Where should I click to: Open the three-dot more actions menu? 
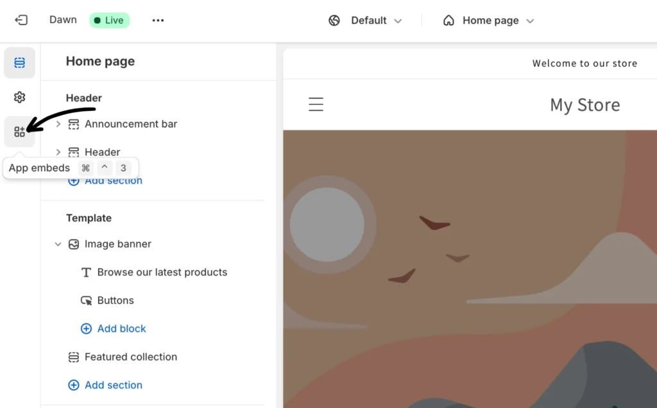pyautogui.click(x=158, y=20)
